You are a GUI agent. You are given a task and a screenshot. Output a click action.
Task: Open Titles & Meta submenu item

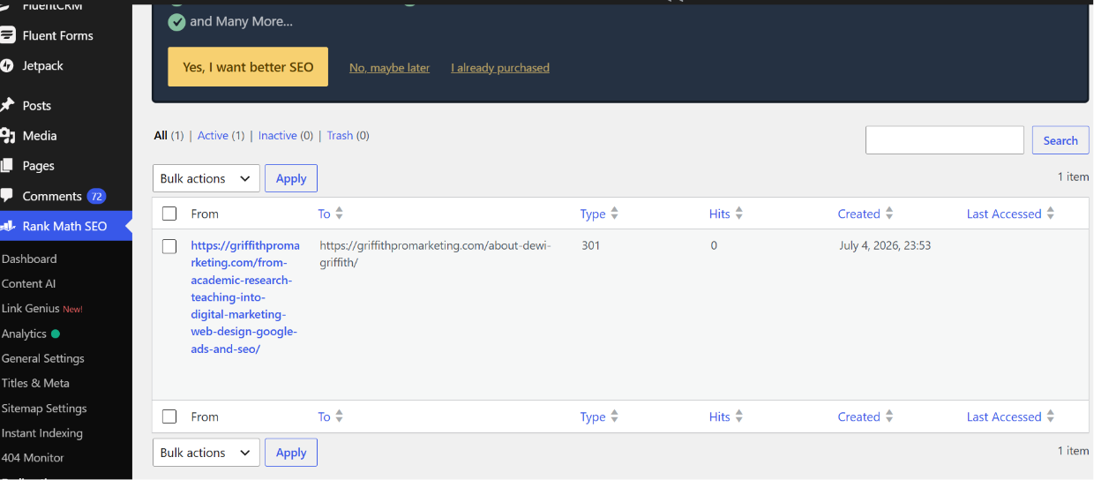click(35, 383)
